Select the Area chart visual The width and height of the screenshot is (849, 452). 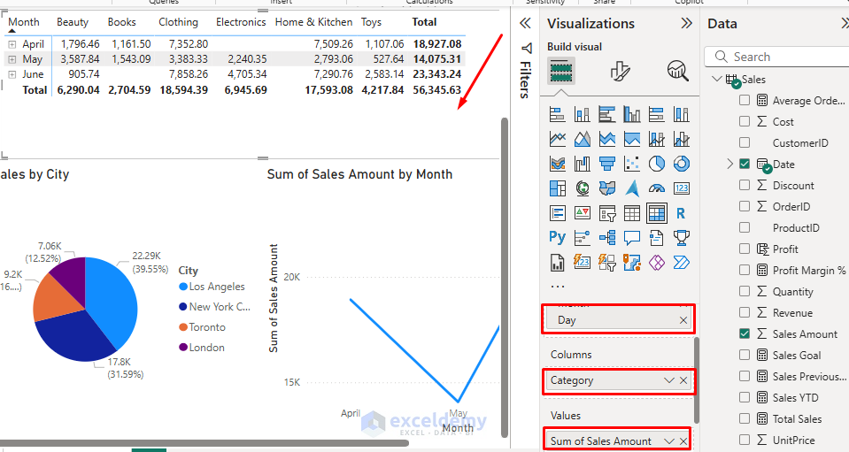582,139
